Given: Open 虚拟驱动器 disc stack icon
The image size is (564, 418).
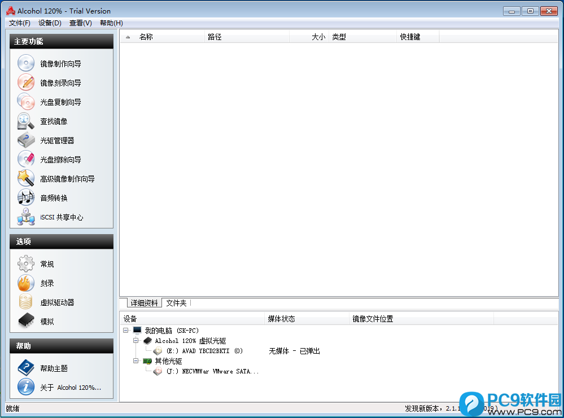Looking at the screenshot, I should point(26,302).
